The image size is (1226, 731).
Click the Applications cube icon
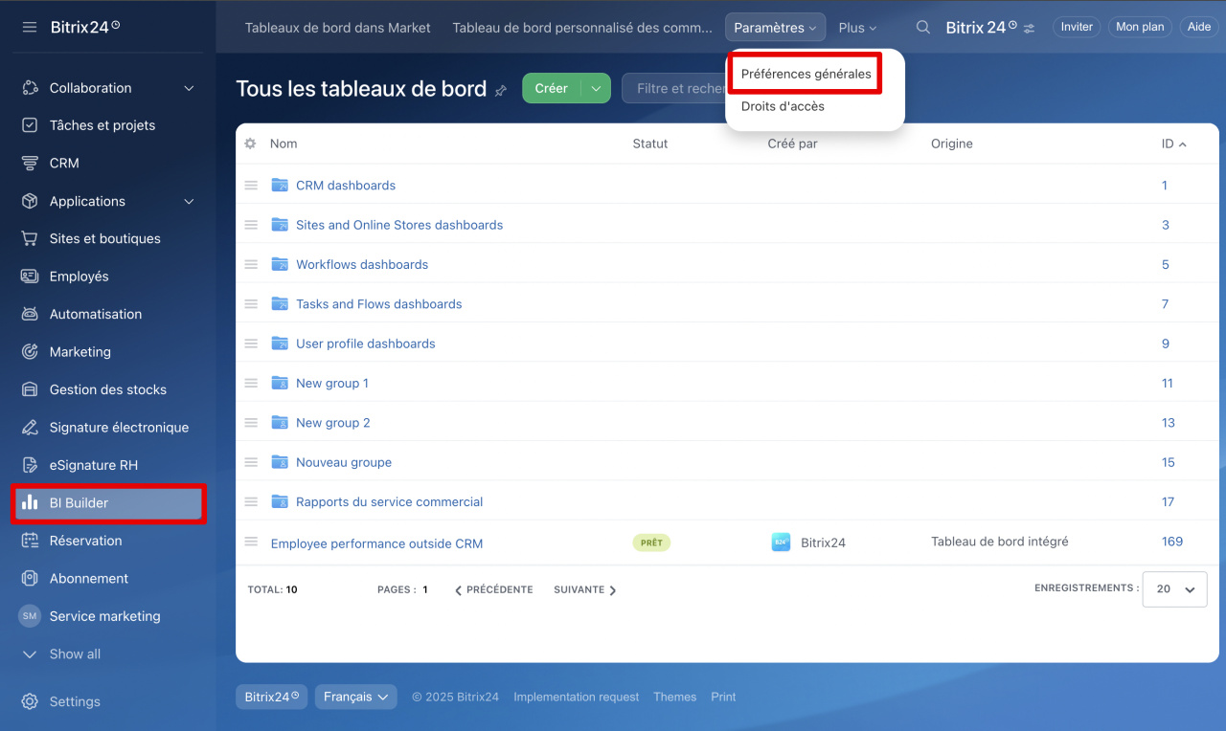coord(30,201)
